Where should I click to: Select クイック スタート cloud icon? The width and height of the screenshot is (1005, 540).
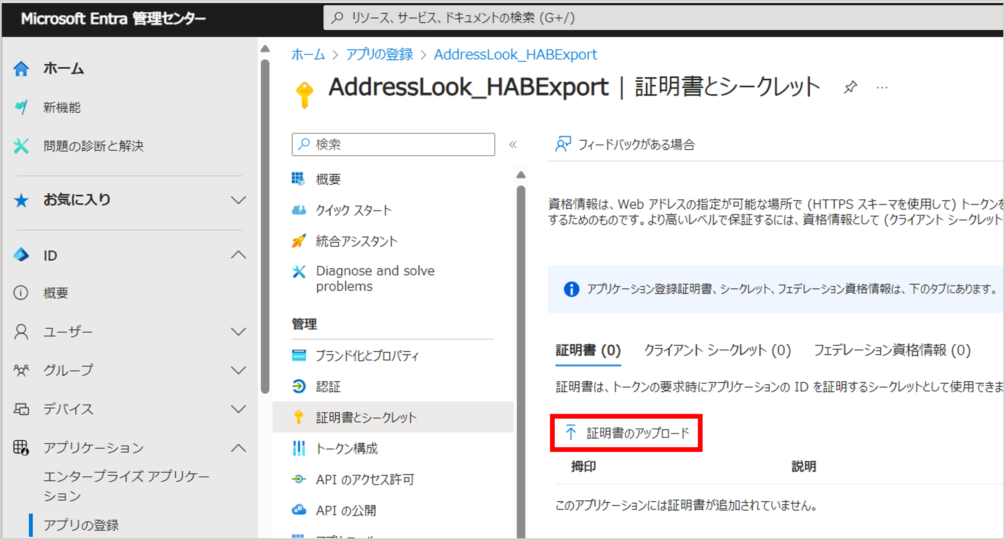tap(298, 210)
